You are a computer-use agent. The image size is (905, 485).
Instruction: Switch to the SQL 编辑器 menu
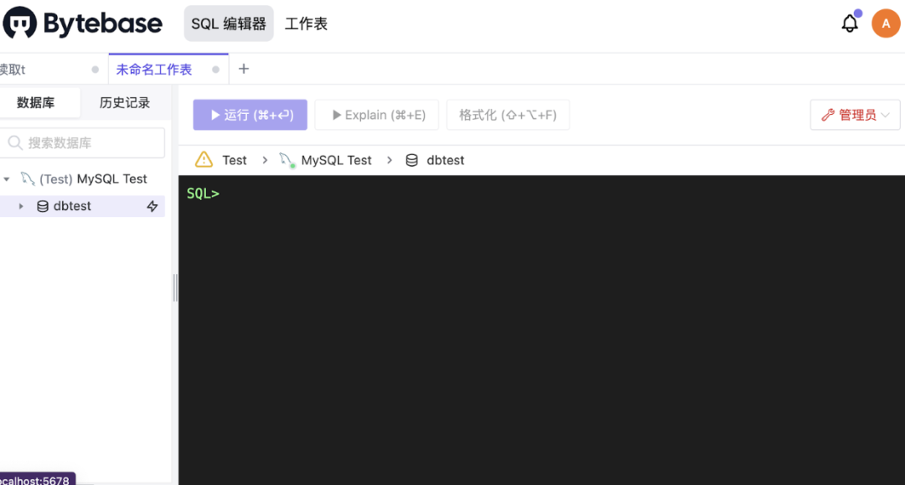[x=229, y=23]
